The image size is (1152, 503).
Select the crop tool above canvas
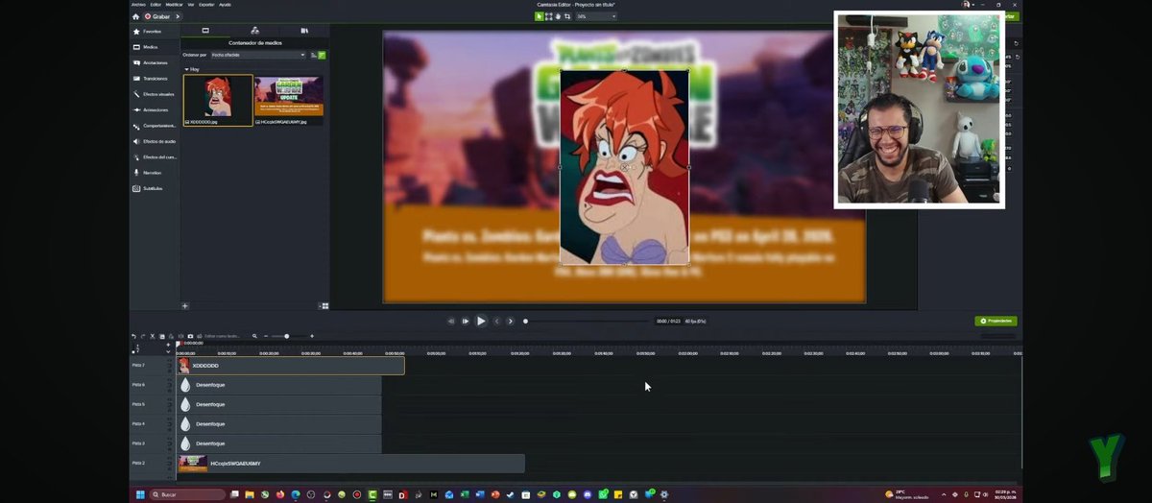click(567, 16)
